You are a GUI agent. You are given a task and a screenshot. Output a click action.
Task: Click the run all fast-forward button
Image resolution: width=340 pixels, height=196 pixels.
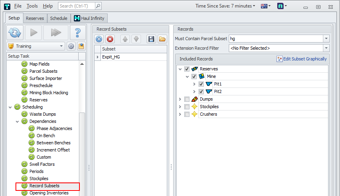coord(56,33)
